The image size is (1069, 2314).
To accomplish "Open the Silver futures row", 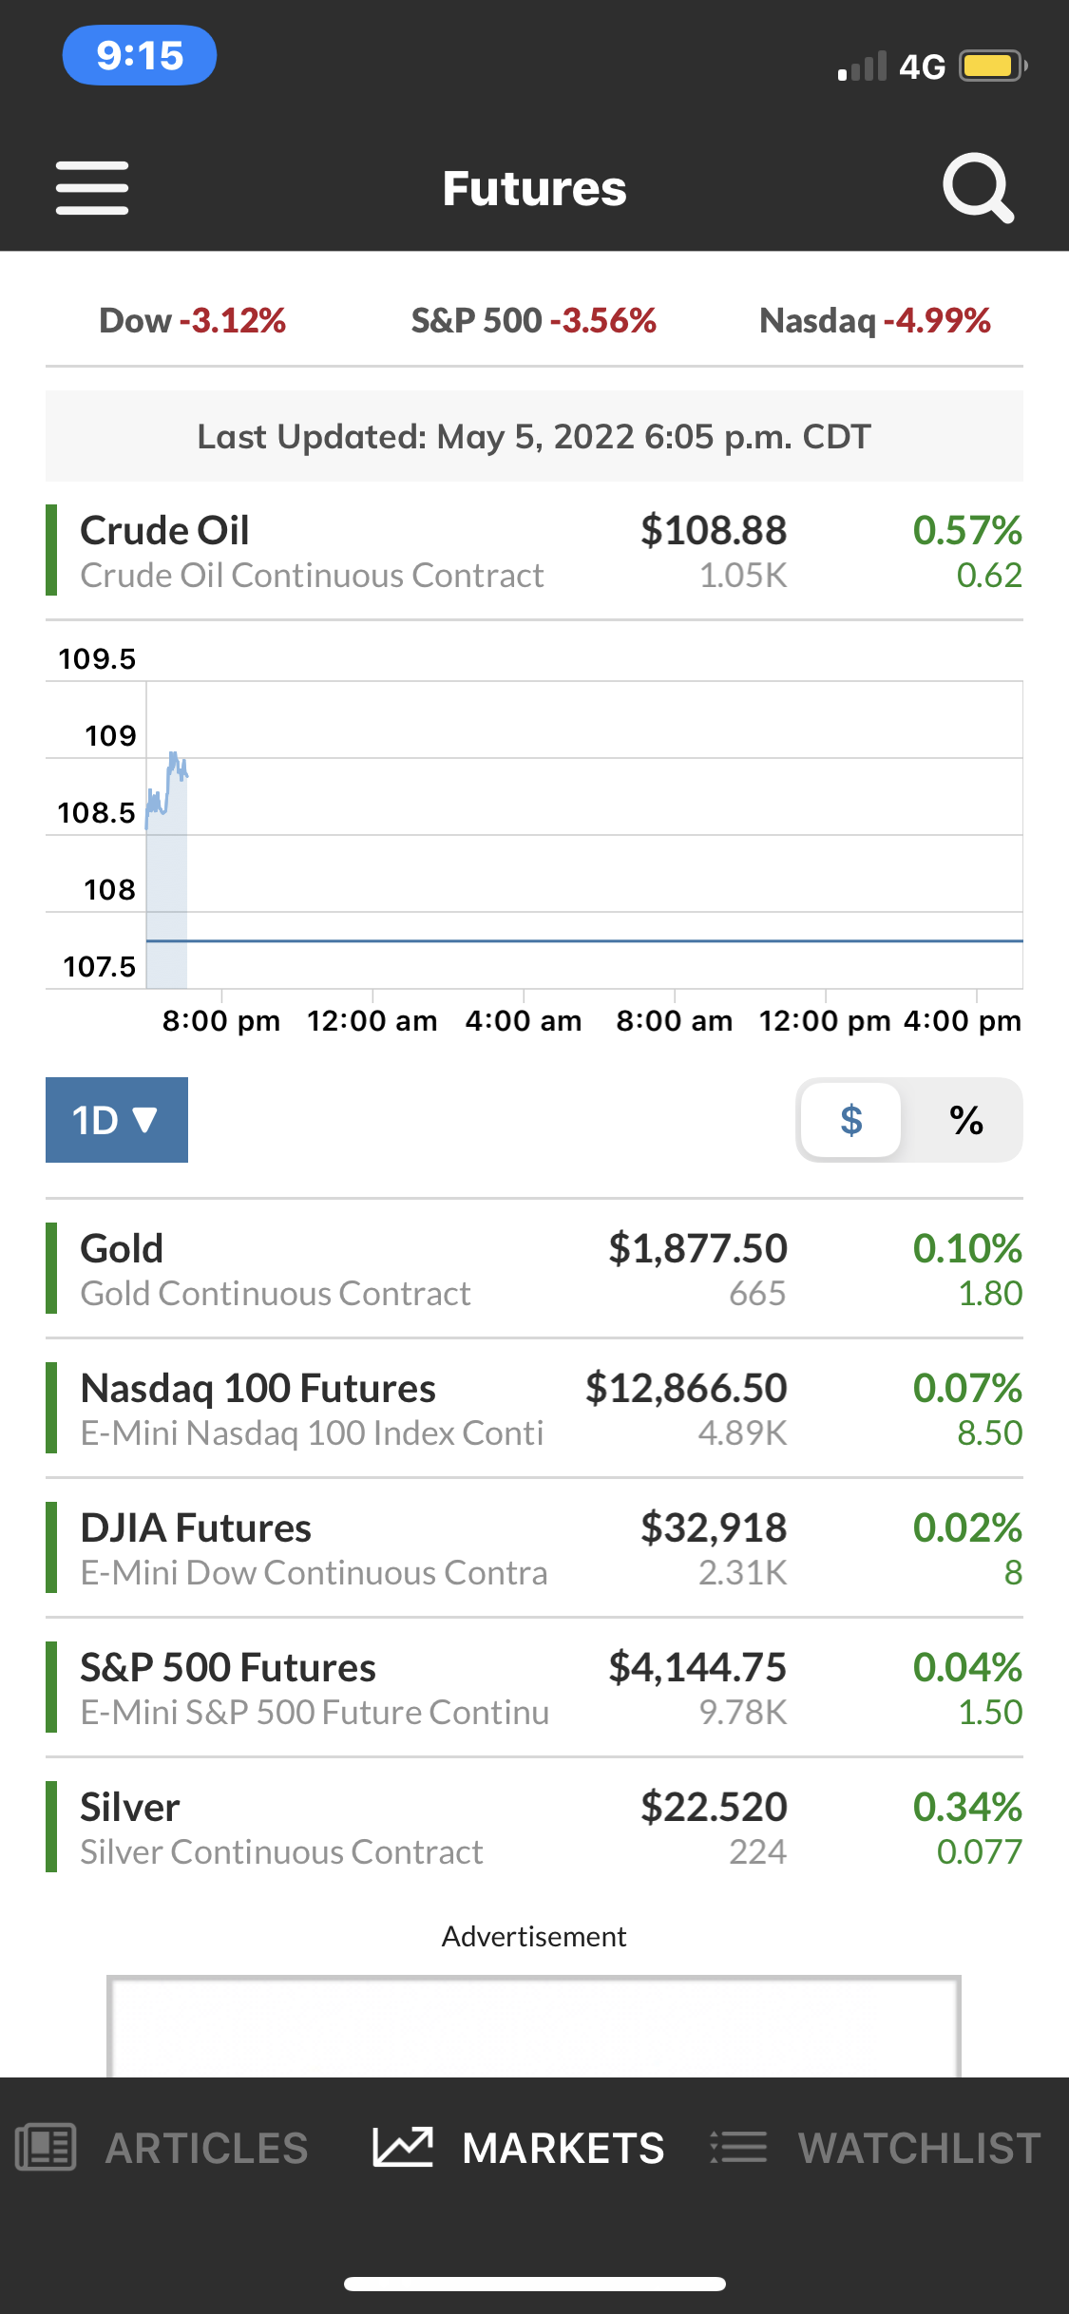I will [x=534, y=1828].
